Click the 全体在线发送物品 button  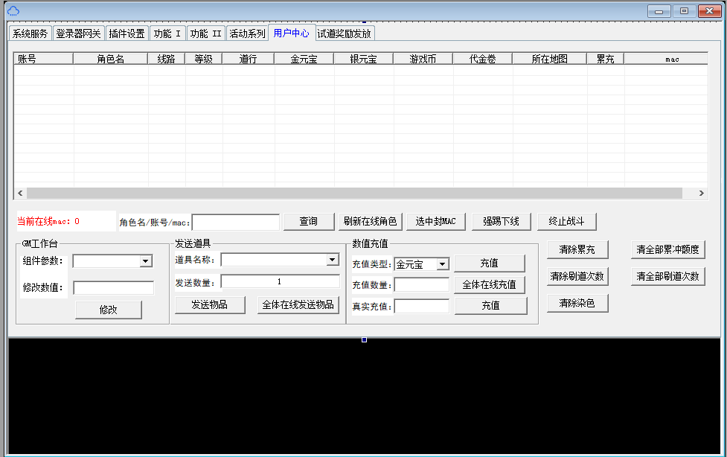298,304
